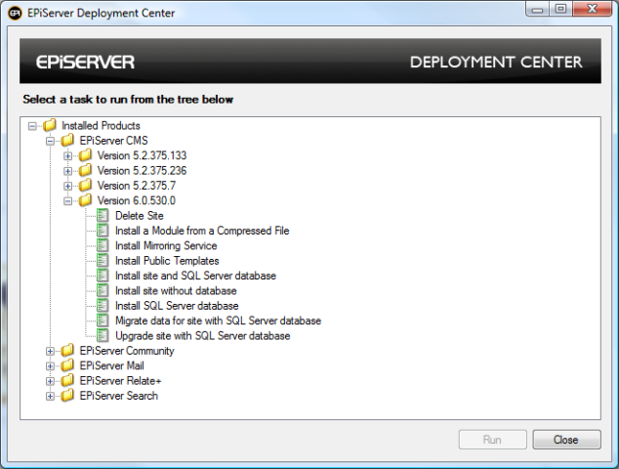Expand the Version 5.2.375.133 node
The height and width of the screenshot is (469, 619).
68,156
